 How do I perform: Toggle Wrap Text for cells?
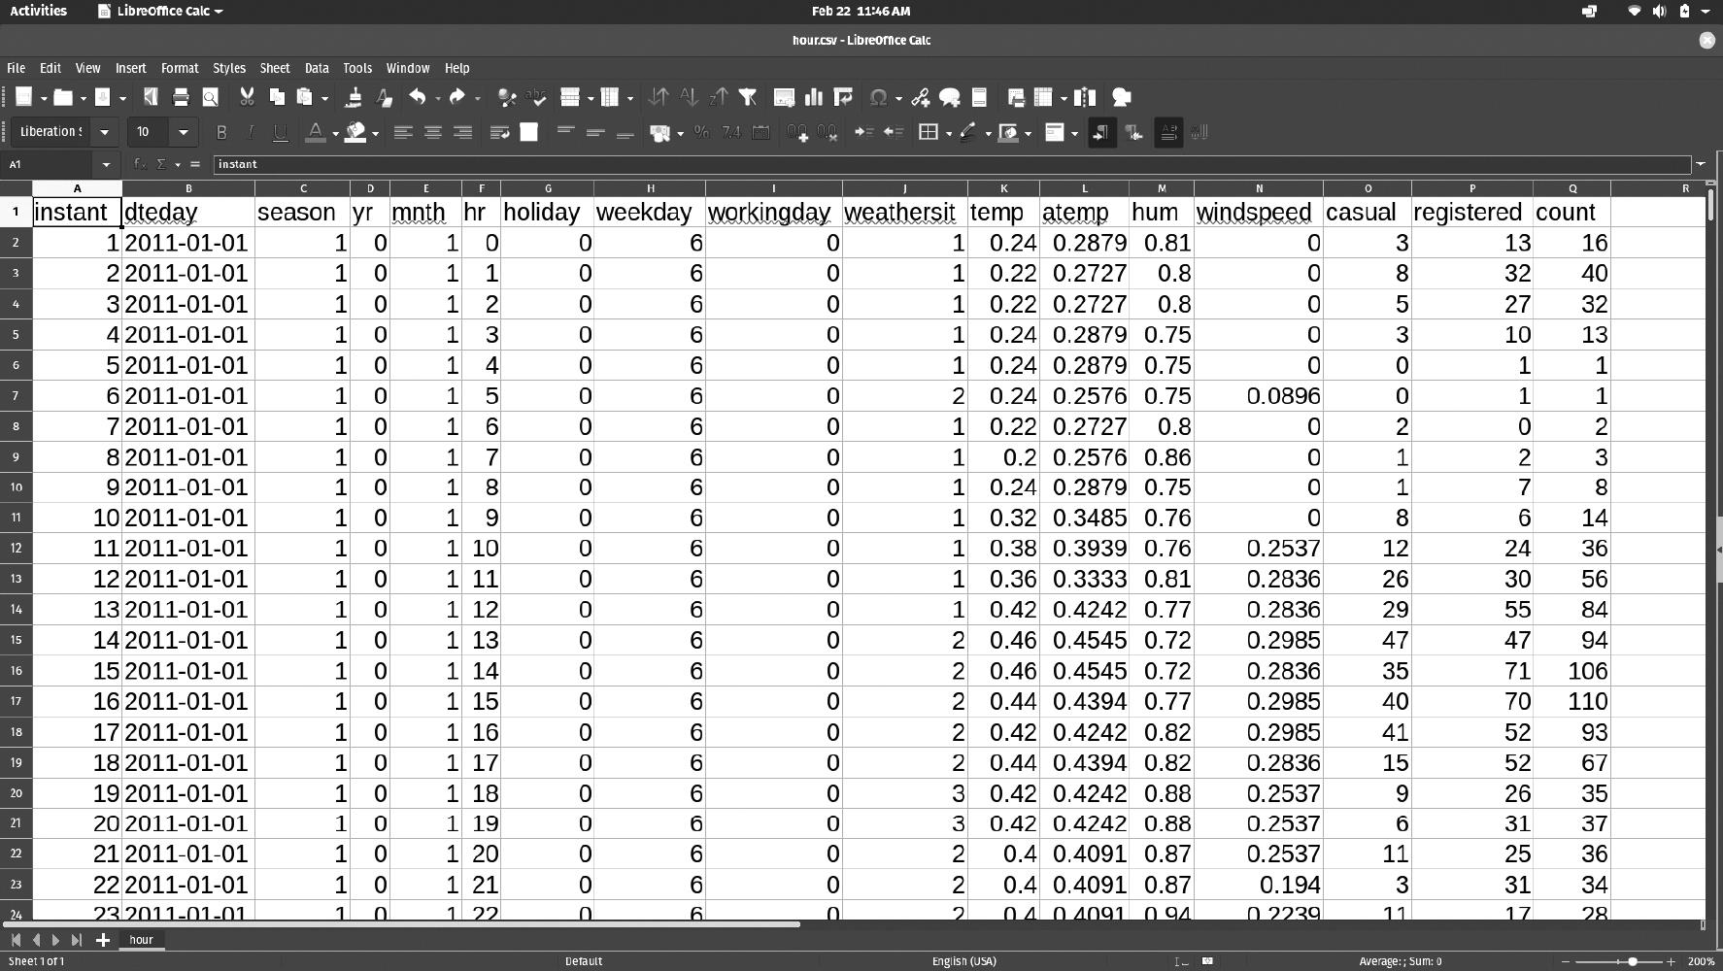coord(499,132)
